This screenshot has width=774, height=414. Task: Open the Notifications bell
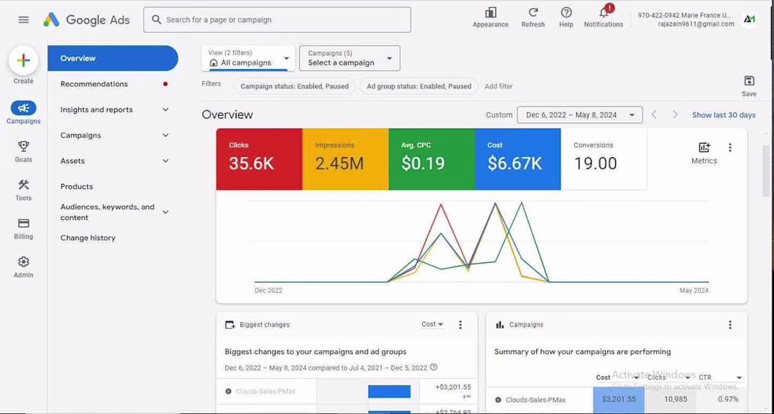[603, 13]
